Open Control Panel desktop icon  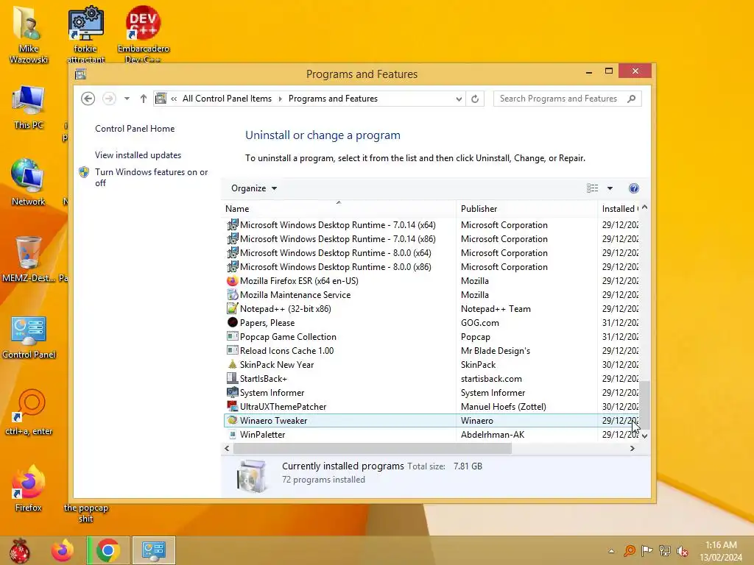[x=29, y=337]
